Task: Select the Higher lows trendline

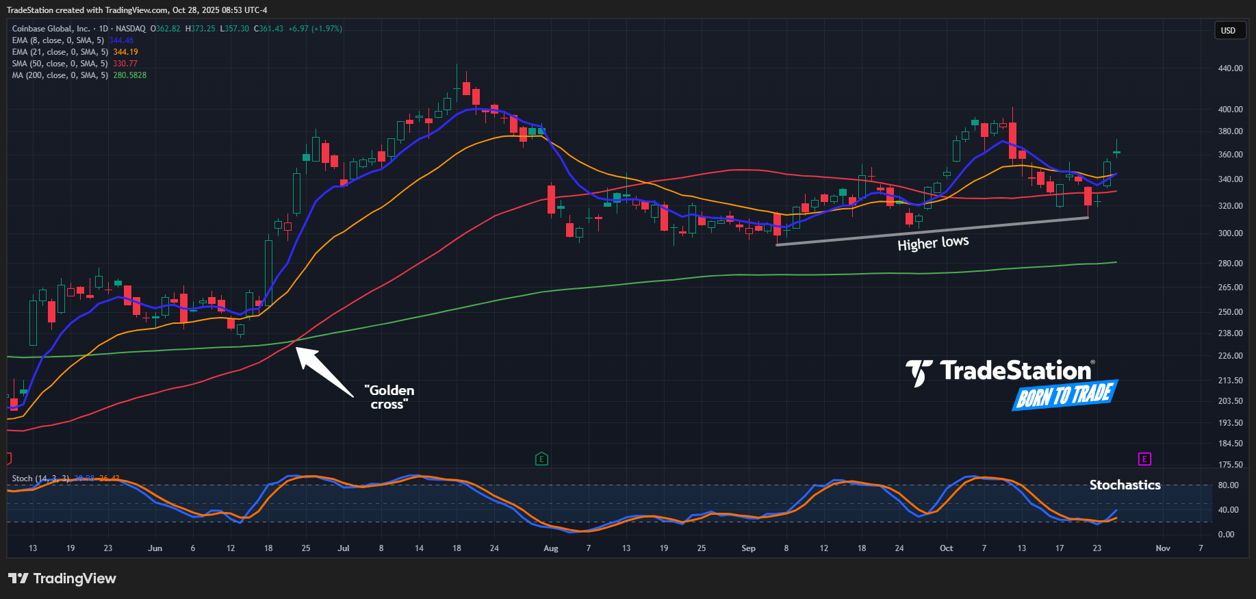Action: point(931,231)
